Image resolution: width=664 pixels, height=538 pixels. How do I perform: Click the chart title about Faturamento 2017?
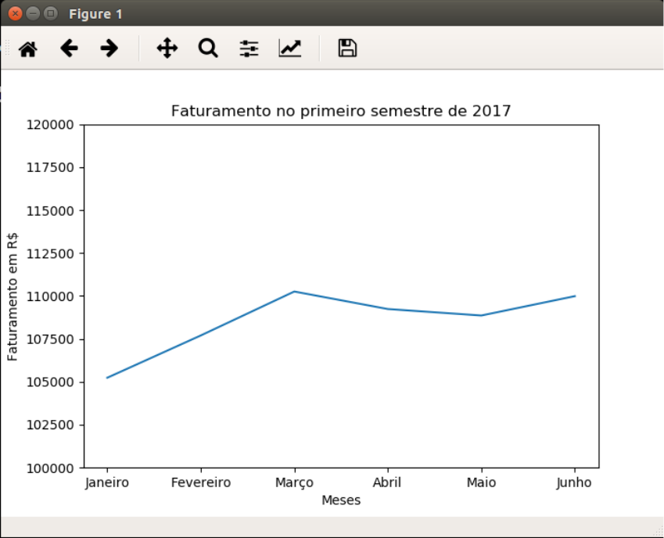[341, 111]
